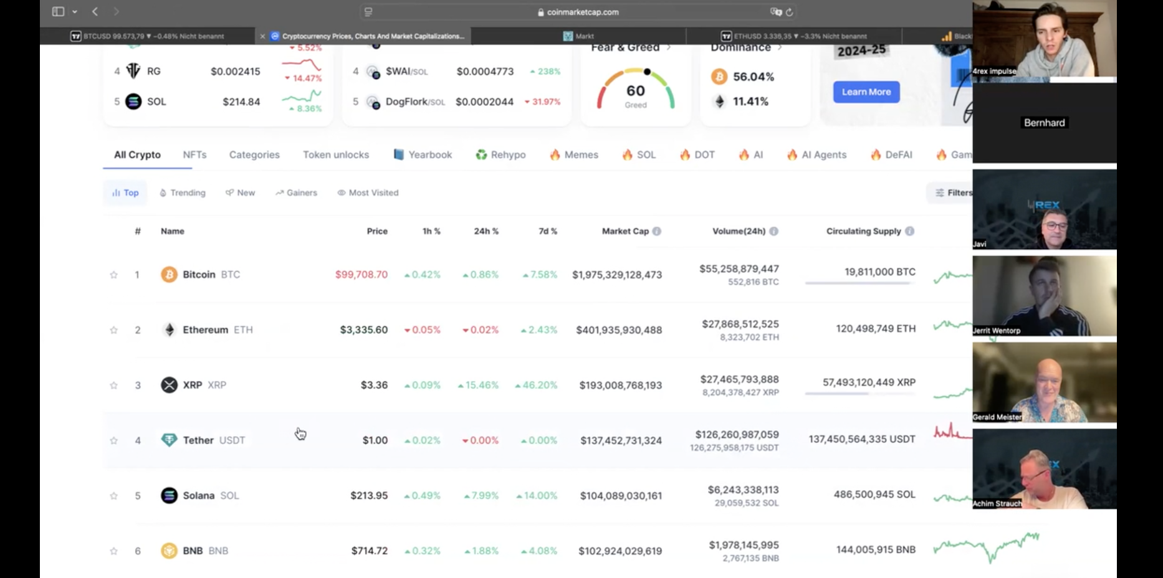Select Gerald Meister's video tile
The height and width of the screenshot is (578, 1163).
pos(1045,382)
